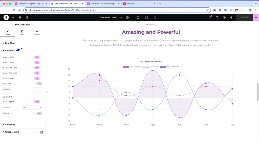Open the Elementor logo menu
Screen dimensions: 259x143
coord(6,17)
